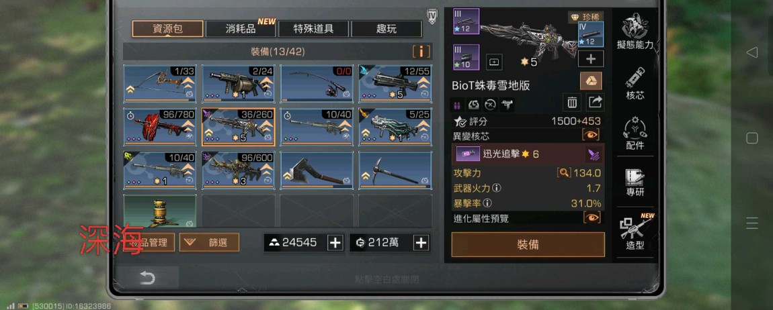Click the 攻擊力 magnifier detail icon
The image size is (773, 310).
click(564, 172)
